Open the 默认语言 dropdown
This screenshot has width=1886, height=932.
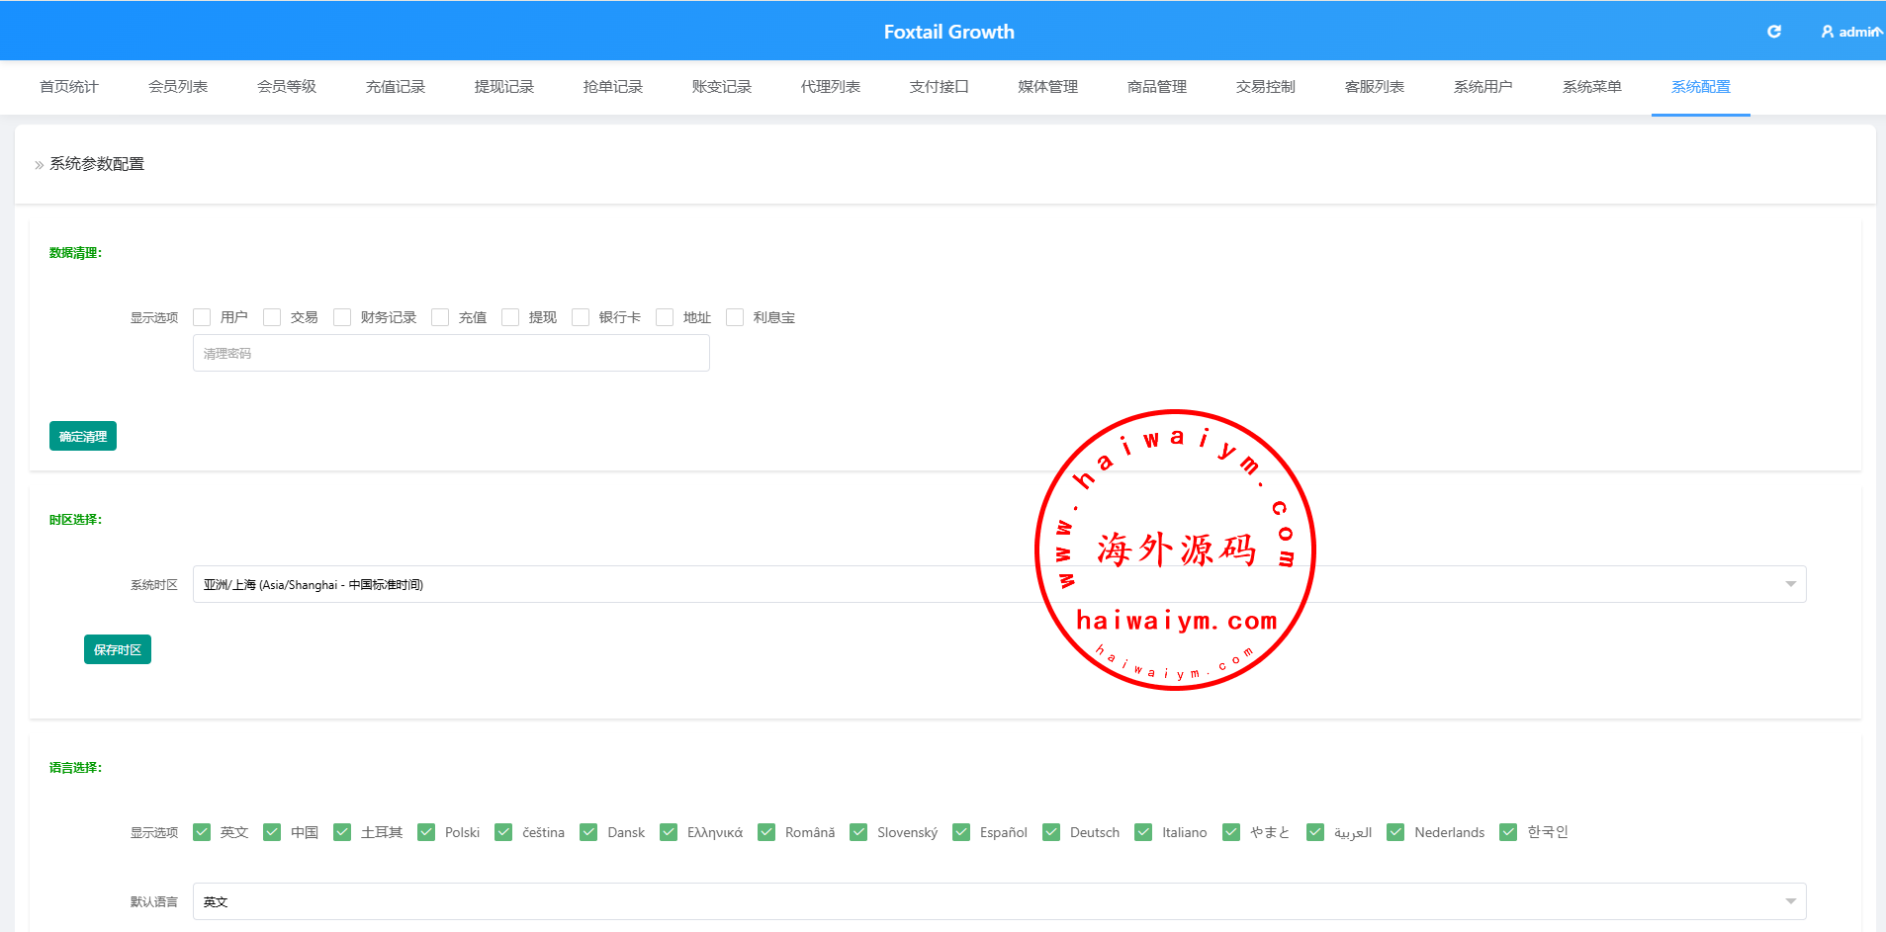[999, 901]
